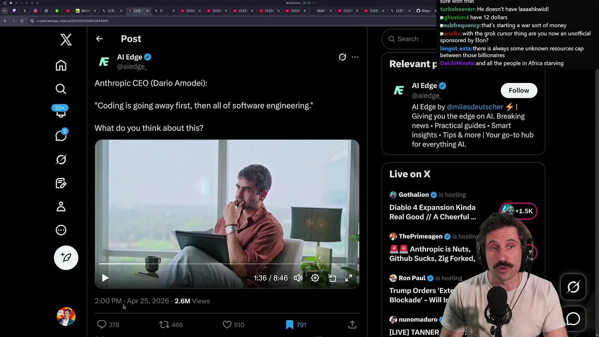Open AI Edge avatar on the post
Screen dimensions: 599x337
click(x=104, y=62)
